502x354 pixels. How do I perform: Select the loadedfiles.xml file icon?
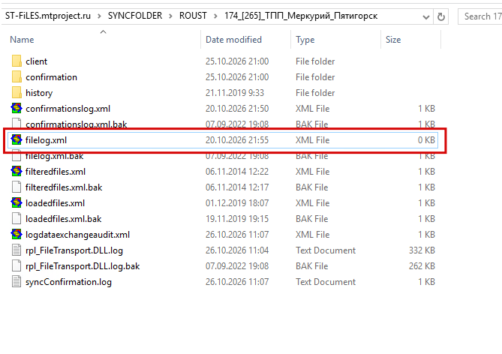click(17, 202)
